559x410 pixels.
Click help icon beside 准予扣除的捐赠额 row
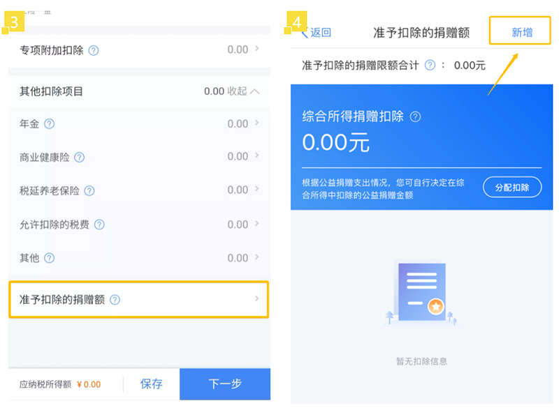[115, 300]
